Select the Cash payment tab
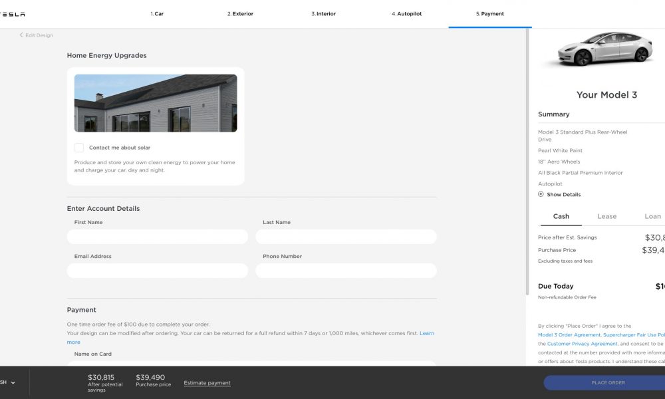Image resolution: width=665 pixels, height=399 pixels. coord(561,216)
